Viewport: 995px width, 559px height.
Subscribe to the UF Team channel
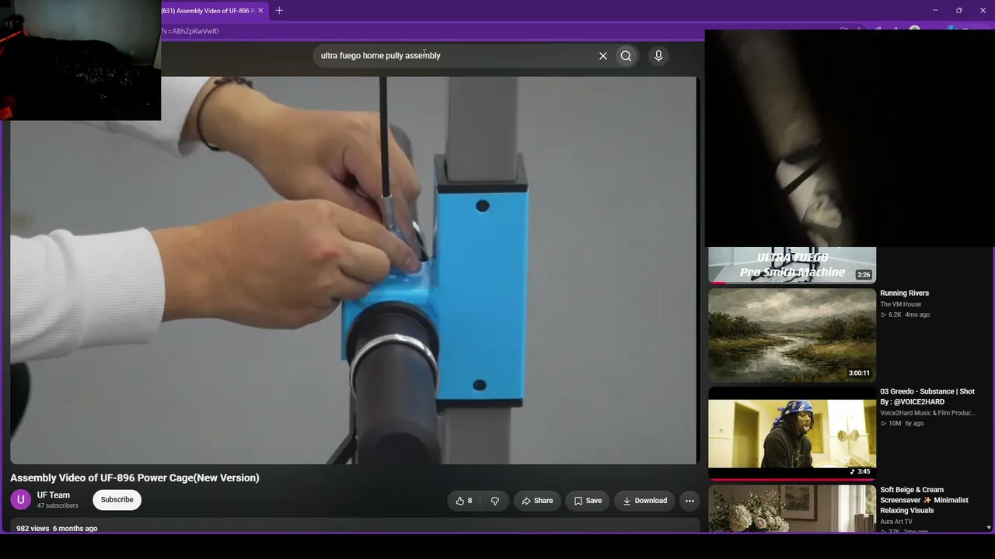pos(117,499)
